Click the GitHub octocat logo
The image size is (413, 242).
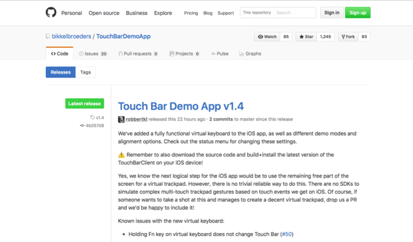point(51,12)
